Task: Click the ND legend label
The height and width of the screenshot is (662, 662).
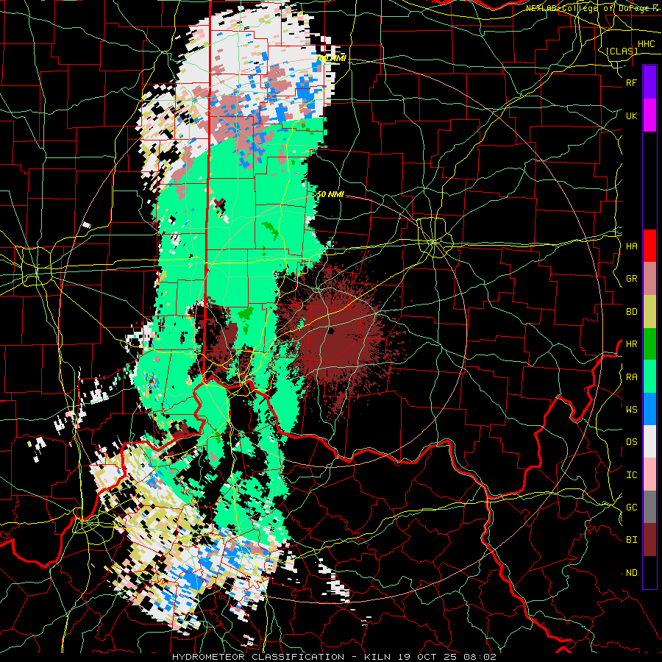Action: coord(632,573)
